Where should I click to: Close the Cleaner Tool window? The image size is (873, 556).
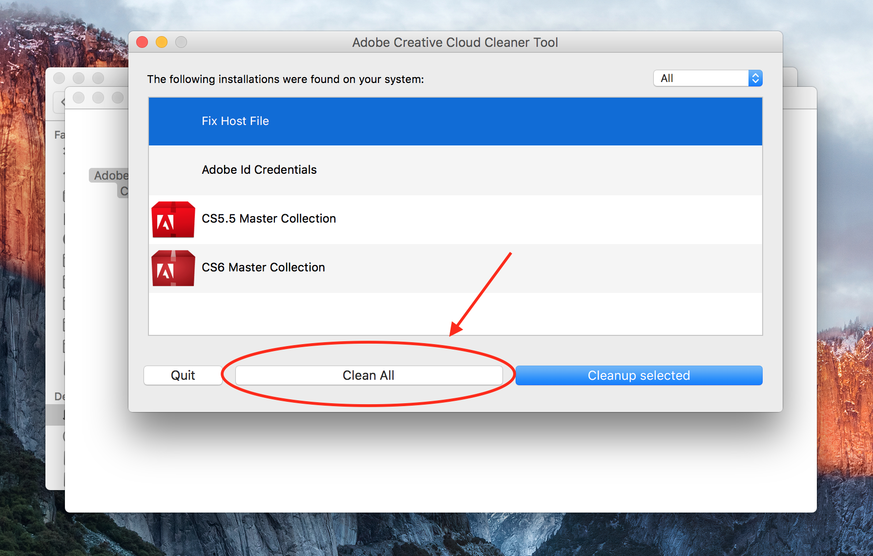142,42
